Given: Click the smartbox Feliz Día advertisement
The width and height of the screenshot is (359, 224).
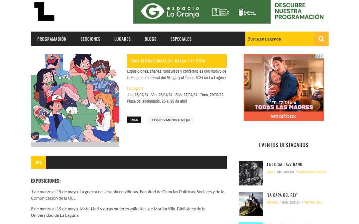Looking at the screenshot, I should coord(284,88).
